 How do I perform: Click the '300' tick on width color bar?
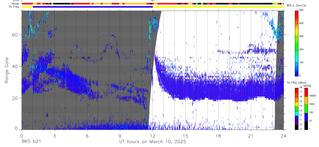(302, 36)
